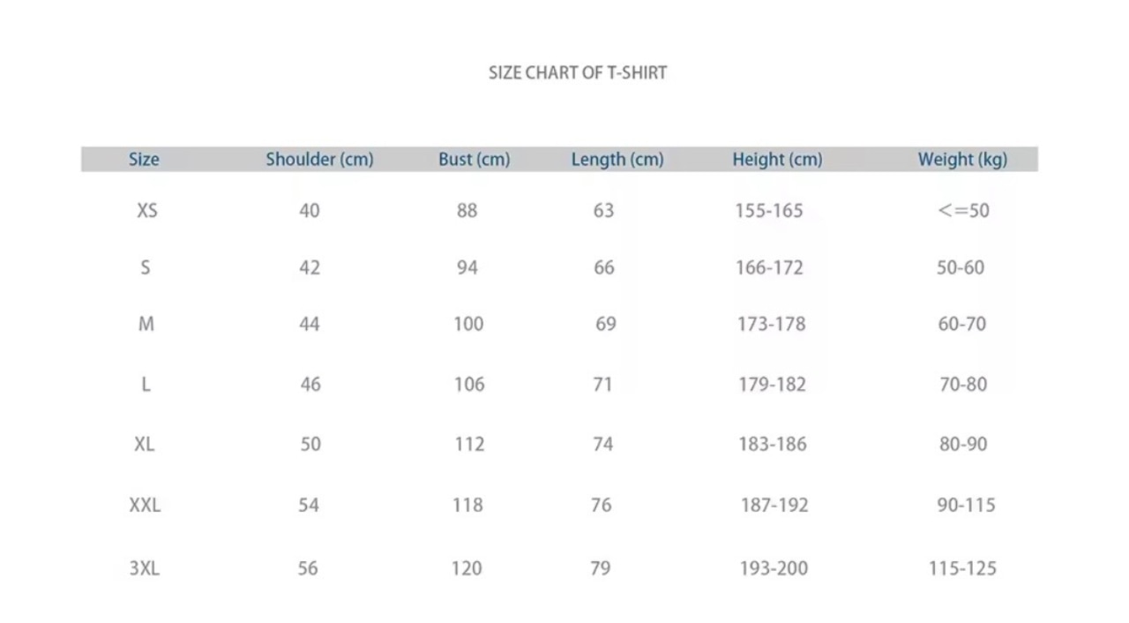Click the XXL size row label
1129x623 pixels.
[x=145, y=505]
